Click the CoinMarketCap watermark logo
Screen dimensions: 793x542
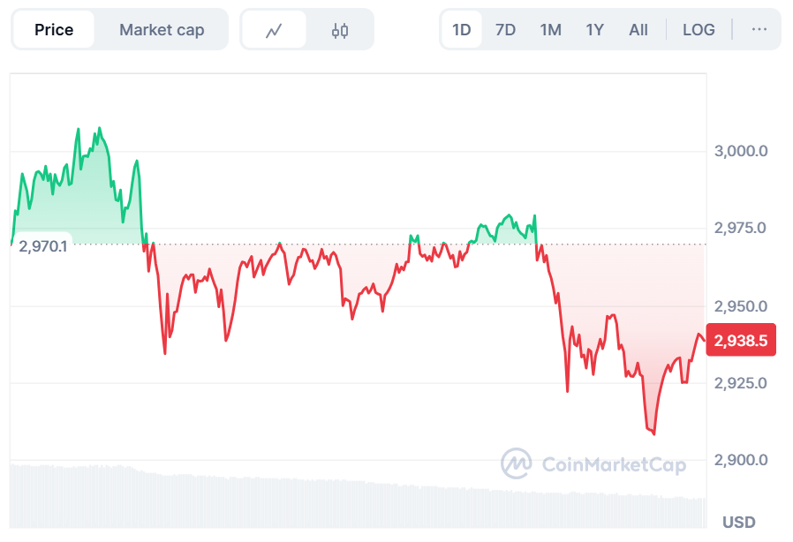[x=593, y=463]
